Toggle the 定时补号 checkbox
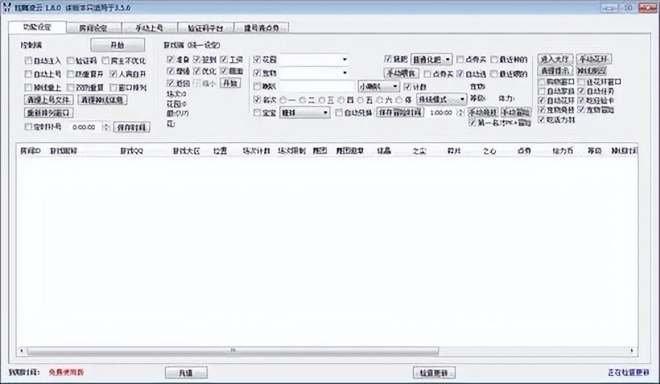This screenshot has width=660, height=384. coord(28,127)
